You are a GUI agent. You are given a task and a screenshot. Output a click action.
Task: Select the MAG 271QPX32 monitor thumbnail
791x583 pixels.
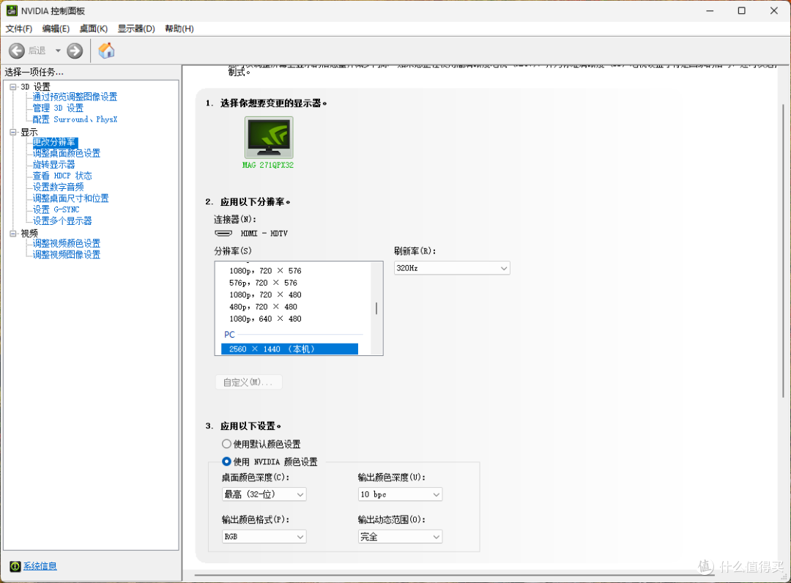(268, 138)
